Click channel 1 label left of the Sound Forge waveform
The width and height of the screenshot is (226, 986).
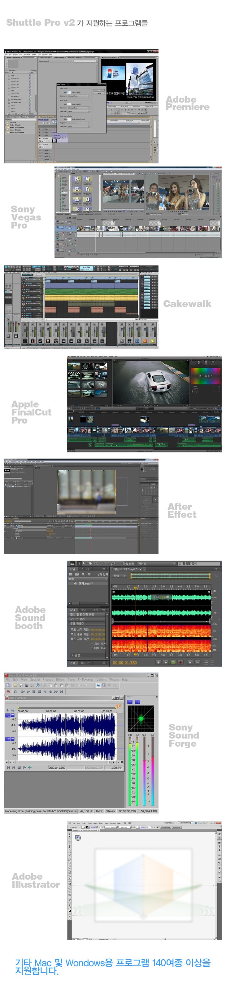8,715
